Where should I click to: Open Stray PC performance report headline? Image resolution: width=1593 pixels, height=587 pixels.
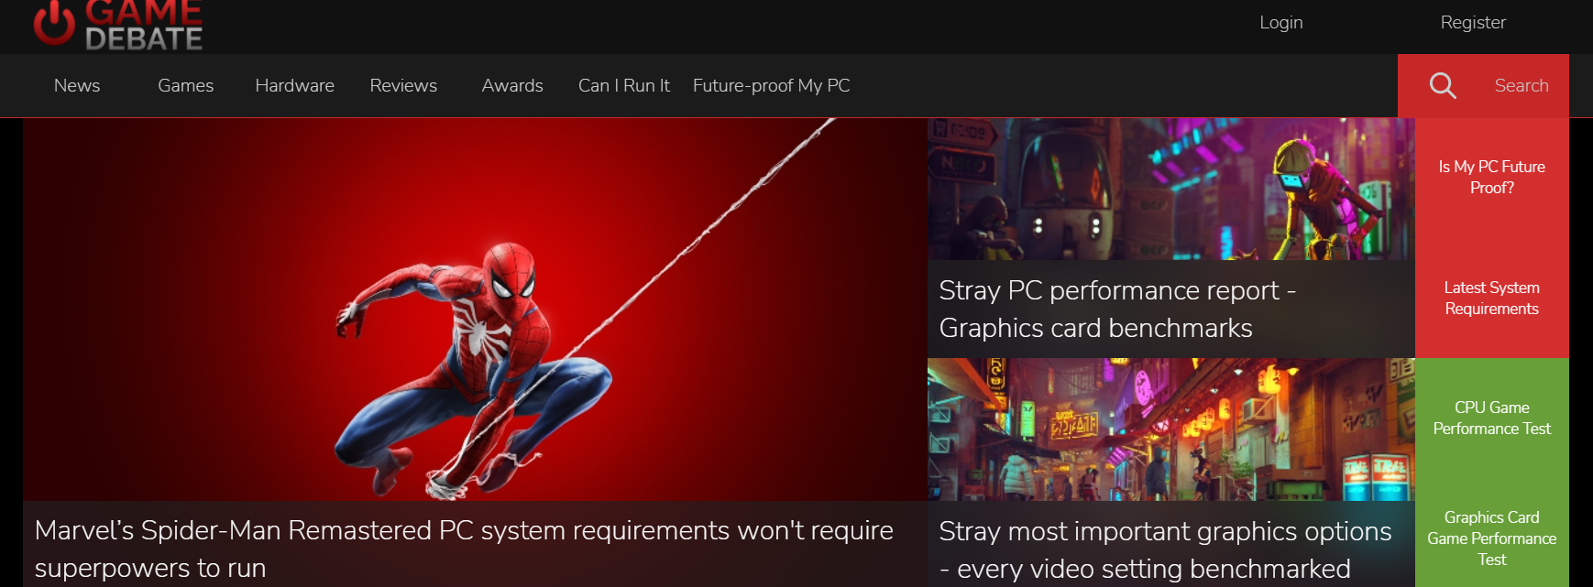coord(1118,309)
